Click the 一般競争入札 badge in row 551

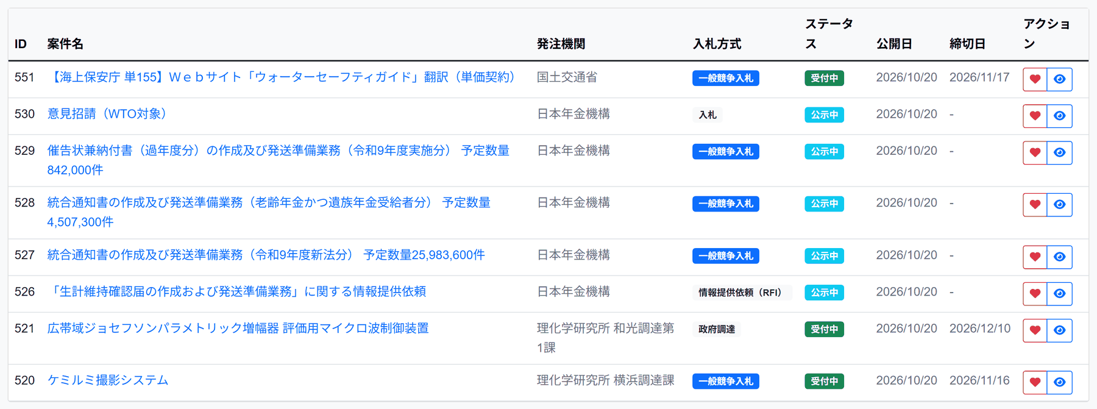tap(726, 78)
